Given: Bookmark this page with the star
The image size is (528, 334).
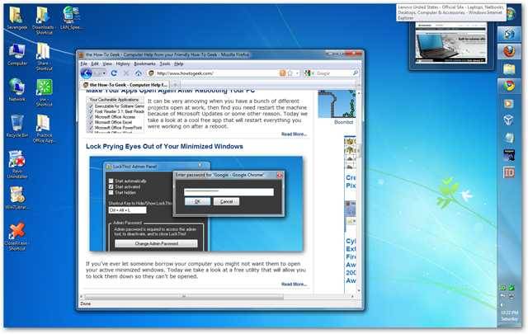Looking at the screenshot, I should pos(290,73).
